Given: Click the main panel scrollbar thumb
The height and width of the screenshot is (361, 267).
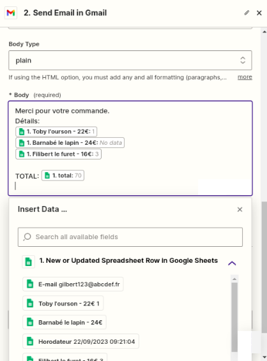Looking at the screenshot, I should point(264,267).
